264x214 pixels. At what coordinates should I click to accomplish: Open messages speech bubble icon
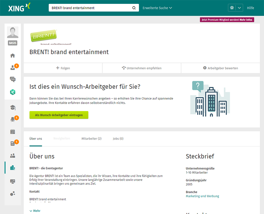[12, 79]
